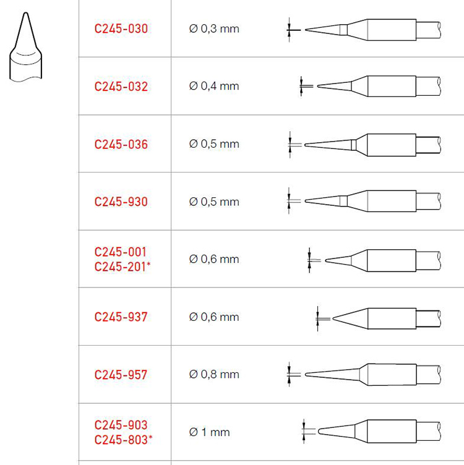Select the C245-030 tip drawing
This screenshot has height=465, width=464.
pos(364,30)
